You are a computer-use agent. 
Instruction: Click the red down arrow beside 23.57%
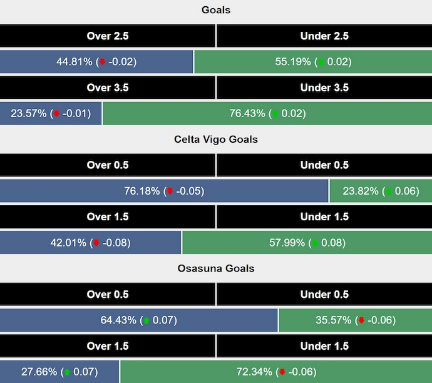[57, 114]
